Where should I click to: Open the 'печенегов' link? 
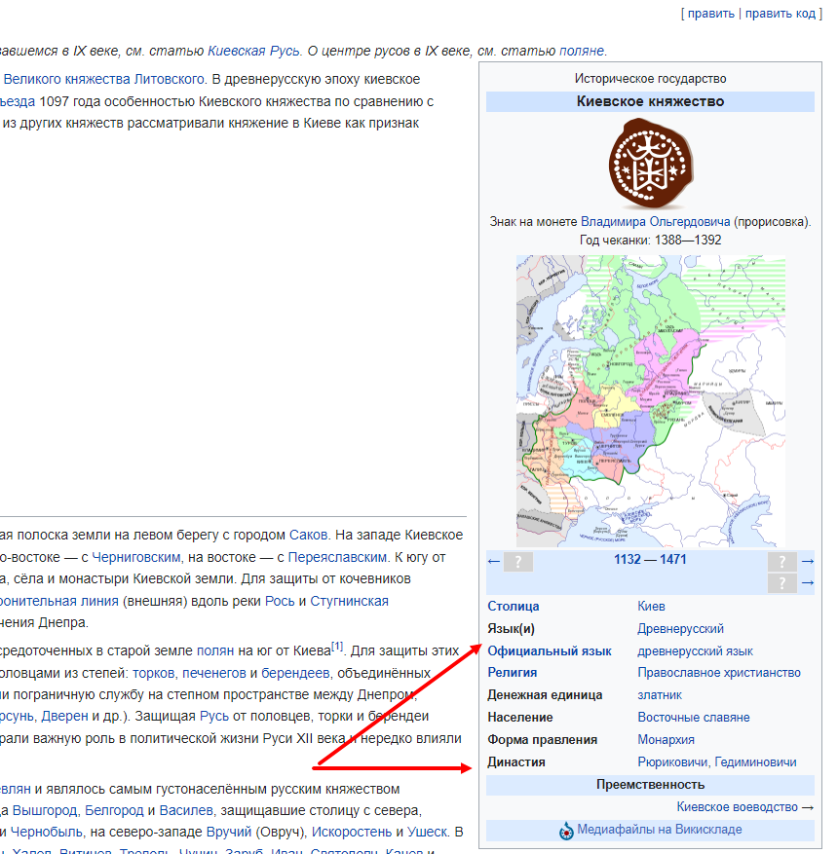(x=214, y=673)
